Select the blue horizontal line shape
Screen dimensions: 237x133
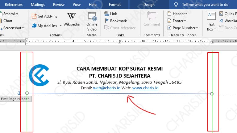[x=119, y=94]
